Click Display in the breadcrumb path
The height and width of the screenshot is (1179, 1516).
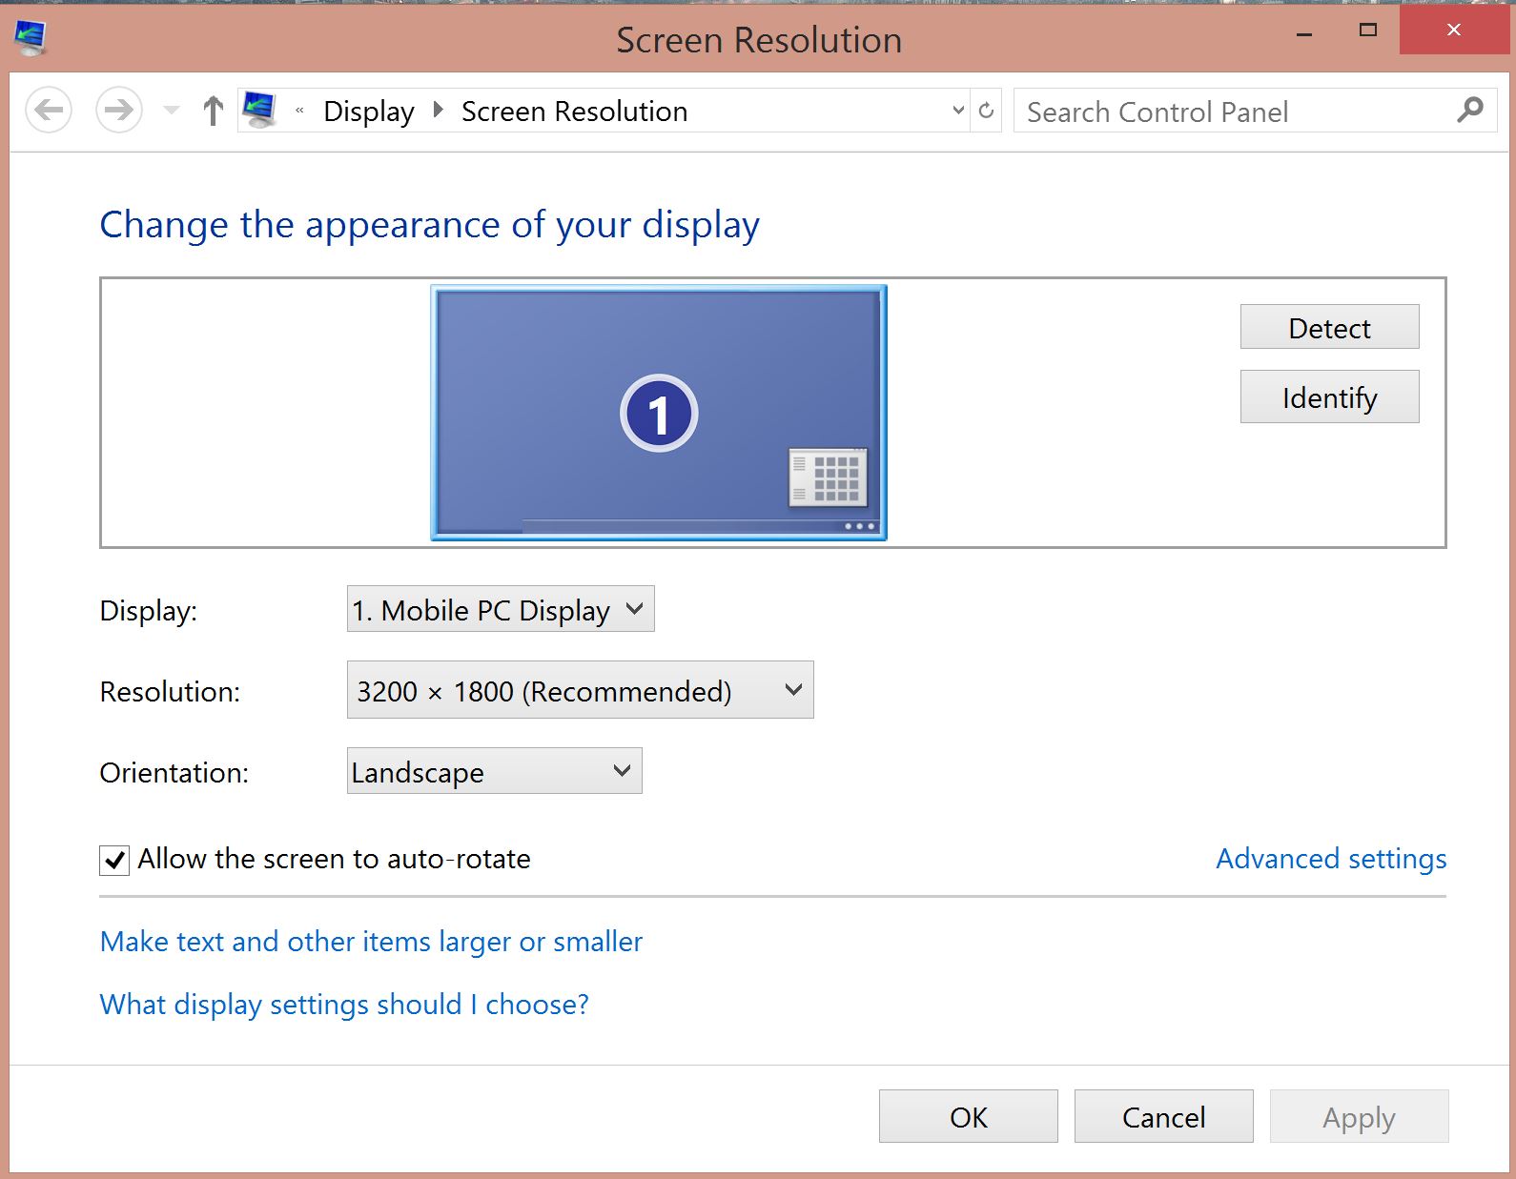pos(369,112)
